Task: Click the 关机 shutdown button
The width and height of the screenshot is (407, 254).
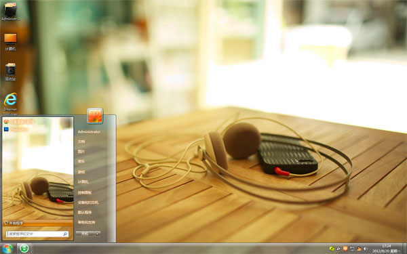Action: [85, 234]
